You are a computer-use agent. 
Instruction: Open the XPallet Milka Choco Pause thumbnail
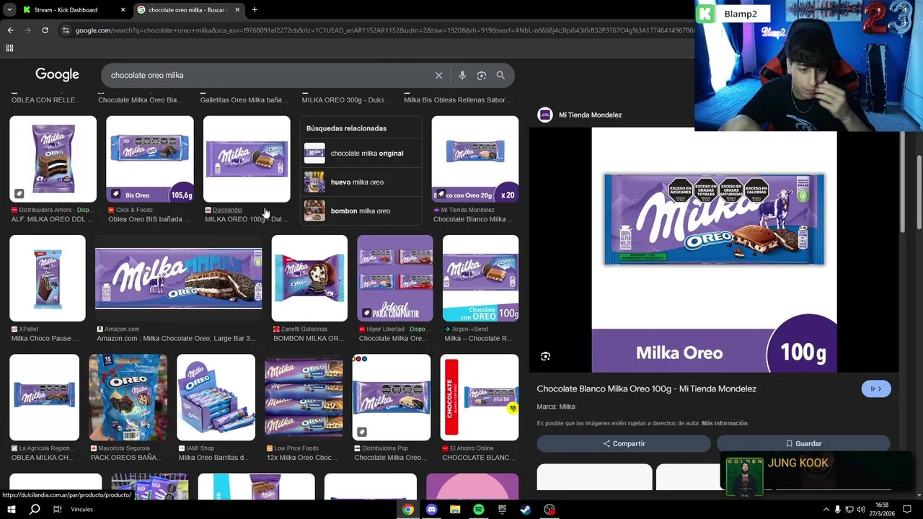click(x=48, y=278)
